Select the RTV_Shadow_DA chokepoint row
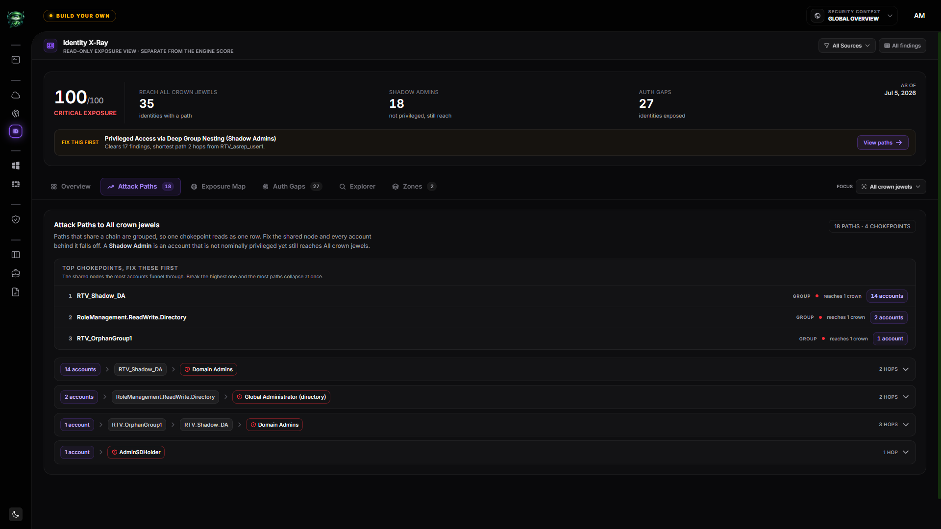 [x=485, y=296]
